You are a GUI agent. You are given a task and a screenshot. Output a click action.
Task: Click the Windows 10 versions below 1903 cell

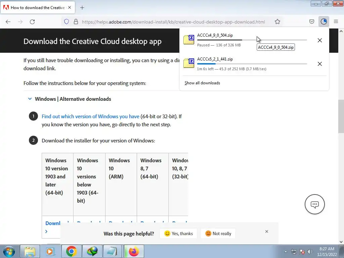click(x=89, y=184)
